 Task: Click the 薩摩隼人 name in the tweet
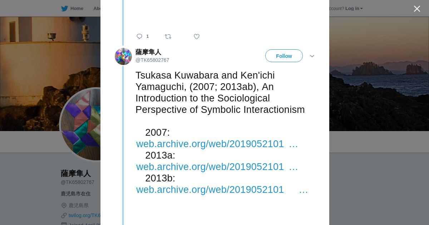point(148,52)
